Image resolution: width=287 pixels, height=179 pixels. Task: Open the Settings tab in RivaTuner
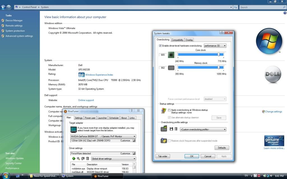pos(79,118)
